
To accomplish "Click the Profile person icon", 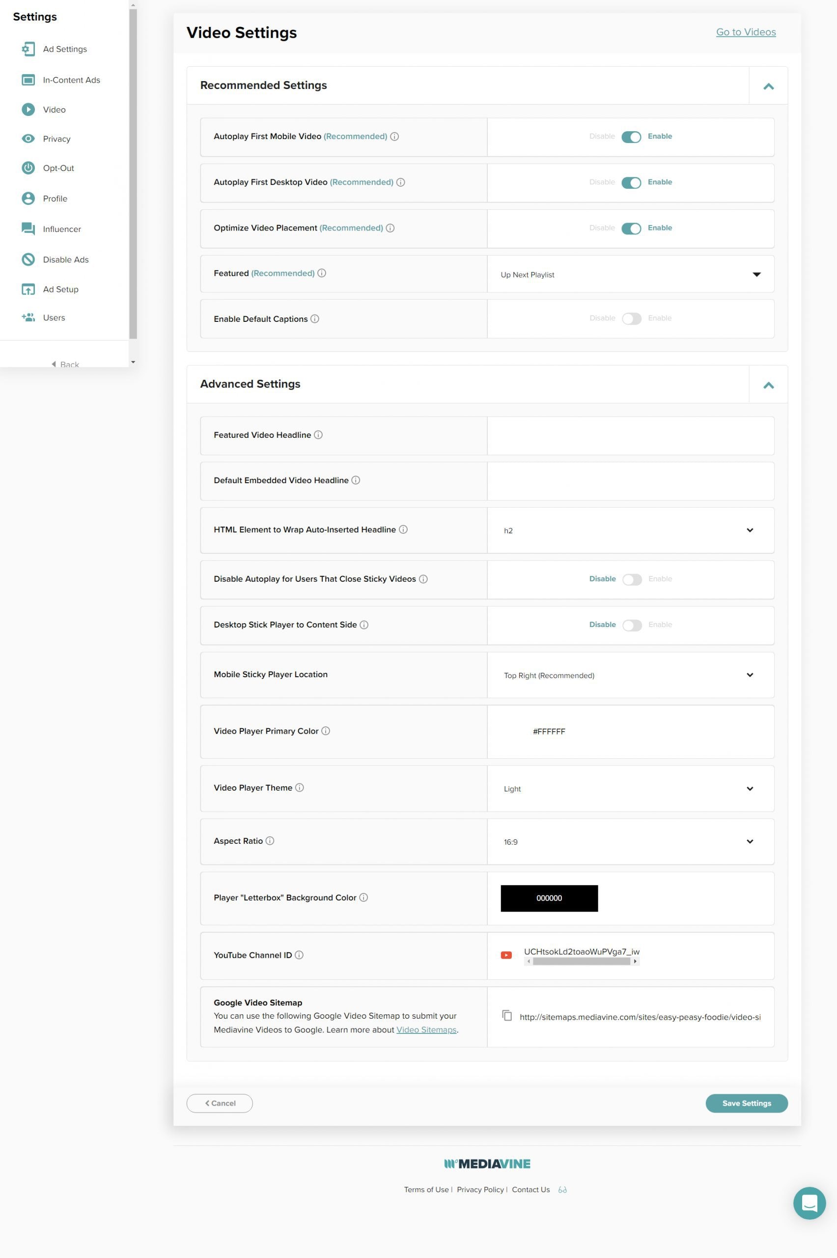I will point(28,199).
